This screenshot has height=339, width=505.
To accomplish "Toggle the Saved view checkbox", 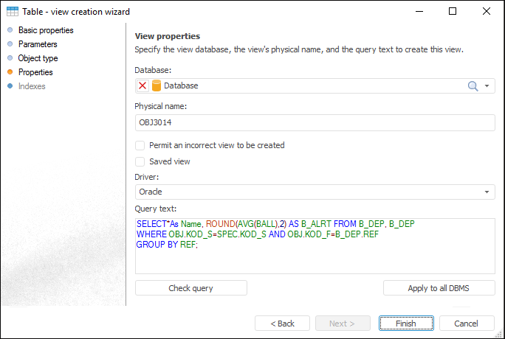I will (140, 161).
